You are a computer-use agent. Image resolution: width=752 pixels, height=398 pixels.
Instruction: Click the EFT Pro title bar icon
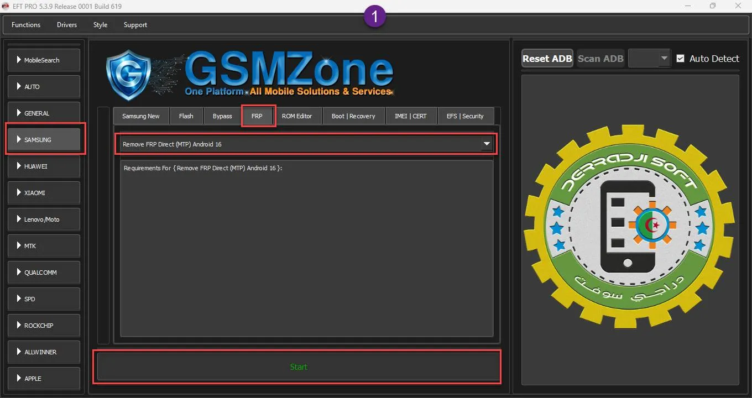pyautogui.click(x=6, y=7)
